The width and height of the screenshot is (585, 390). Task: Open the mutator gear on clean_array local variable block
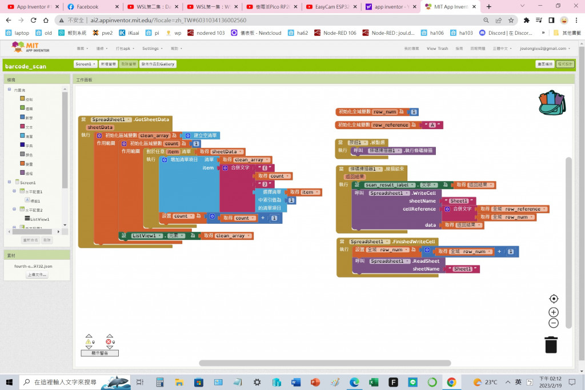point(99,136)
